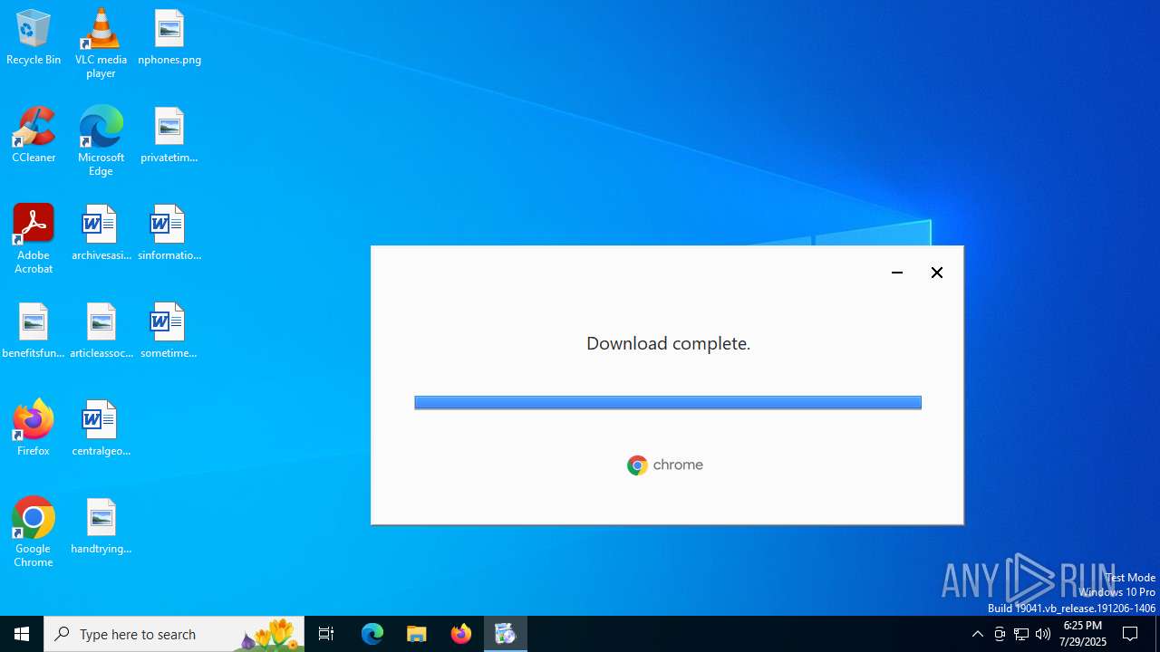The width and height of the screenshot is (1160, 652).
Task: Minimize the Chrome installer window
Action: tap(897, 273)
